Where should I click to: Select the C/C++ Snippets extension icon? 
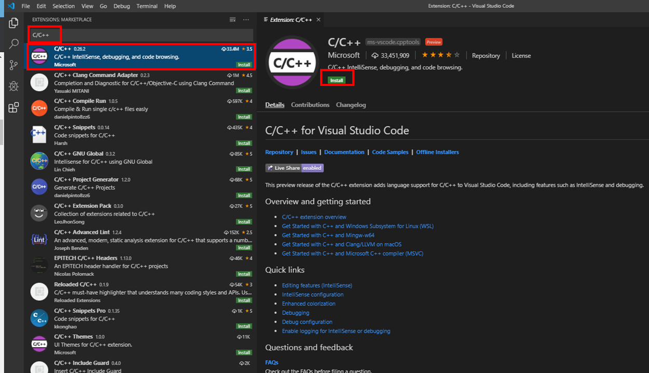39,135
